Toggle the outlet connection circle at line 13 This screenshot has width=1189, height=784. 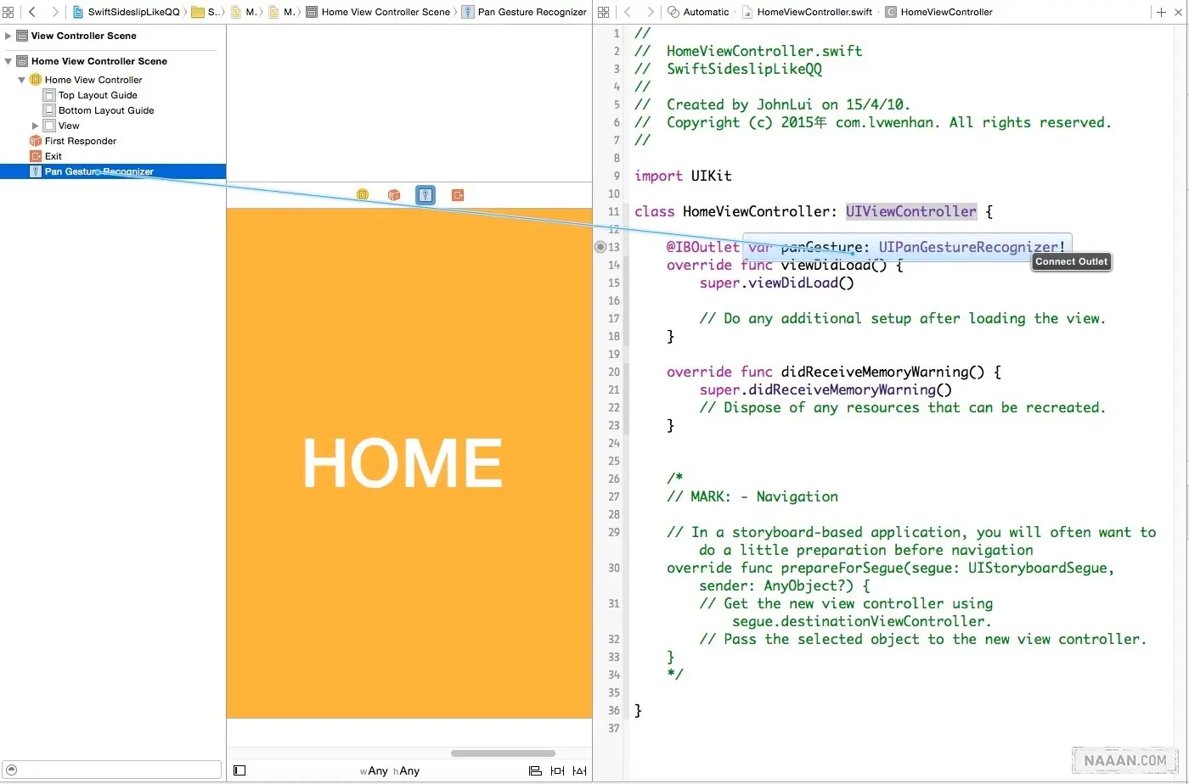click(600, 247)
